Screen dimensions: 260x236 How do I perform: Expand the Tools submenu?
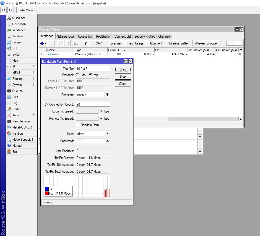34,115
